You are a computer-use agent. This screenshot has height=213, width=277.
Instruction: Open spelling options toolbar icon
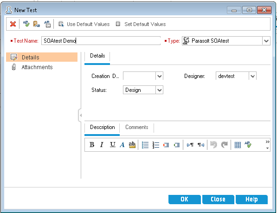click(x=47, y=24)
